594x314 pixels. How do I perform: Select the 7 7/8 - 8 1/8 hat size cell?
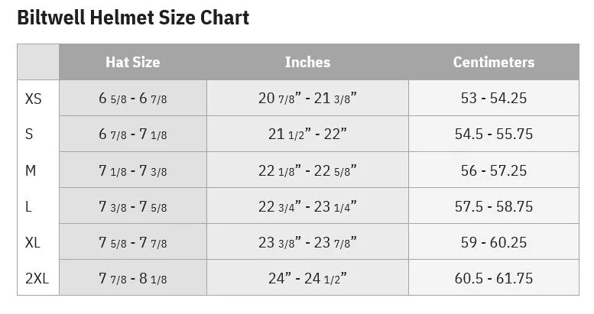133,277
